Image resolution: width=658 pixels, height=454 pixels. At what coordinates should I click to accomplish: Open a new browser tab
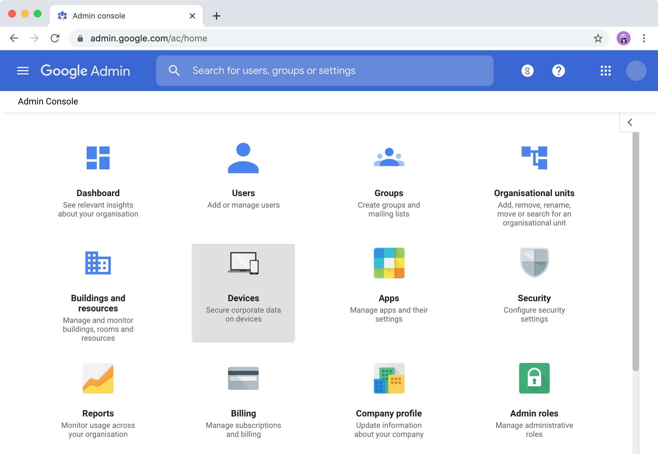(217, 16)
